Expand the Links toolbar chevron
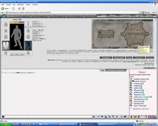This screenshot has height=126, width=158. pos(157,12)
